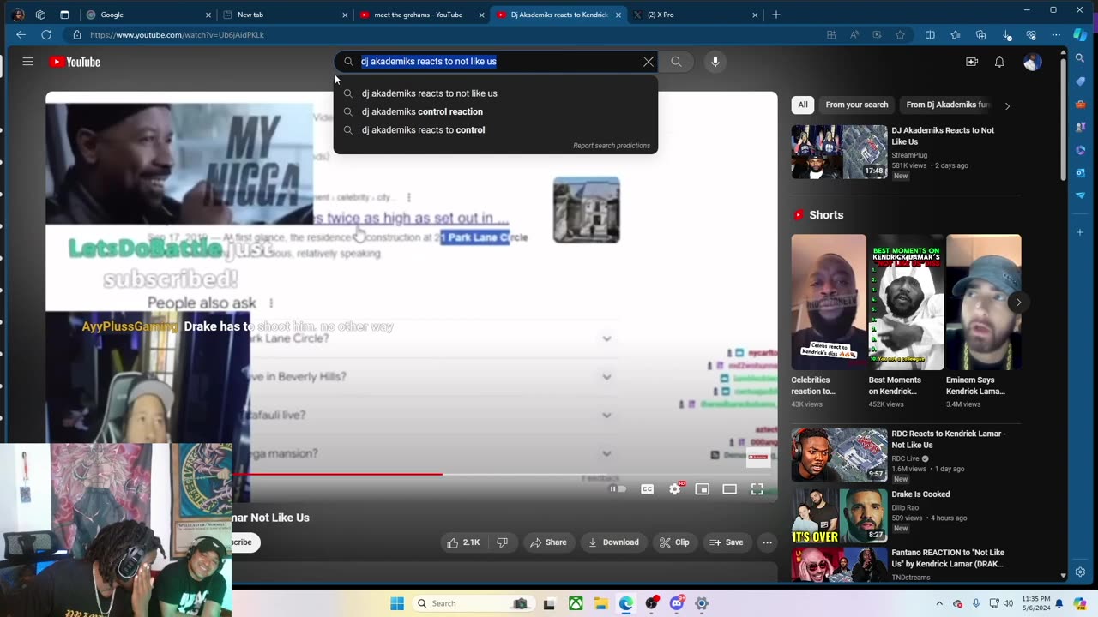
Task: Add this page to browser favorites
Action: (900, 35)
